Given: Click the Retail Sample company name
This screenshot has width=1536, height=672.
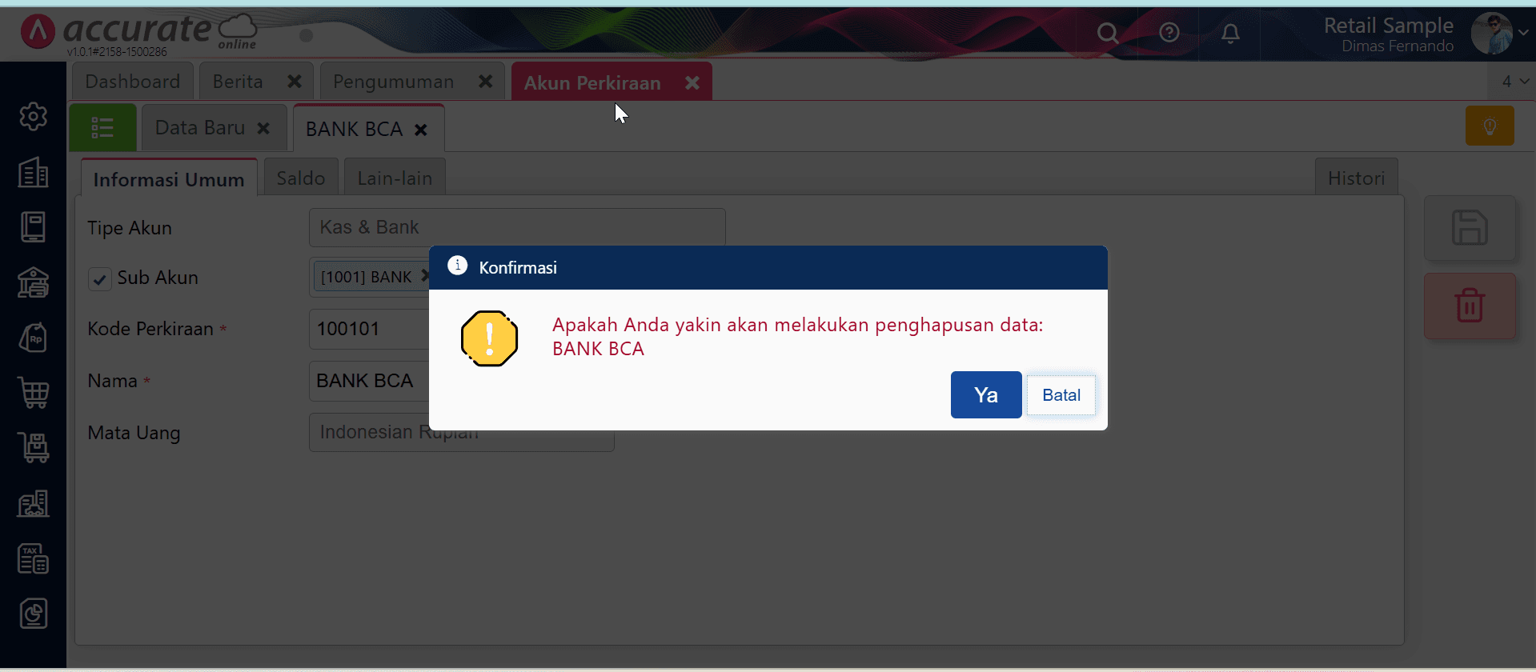Looking at the screenshot, I should pos(1388,26).
